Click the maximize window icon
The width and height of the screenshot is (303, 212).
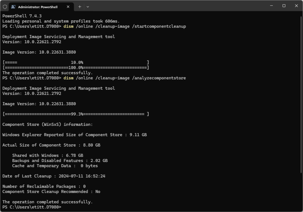point(284,6)
